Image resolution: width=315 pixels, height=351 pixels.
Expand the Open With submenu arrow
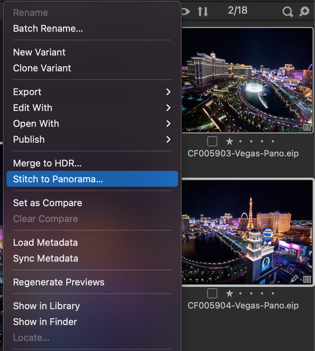tap(168, 124)
